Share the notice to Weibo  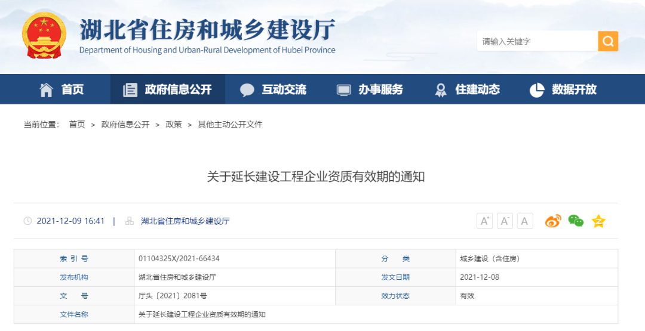point(553,221)
